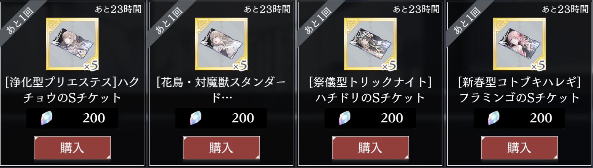593x168 pixels.
Task: Select the [祭儀型トリックナイト]ハチドリ item name
Action: click(370, 90)
